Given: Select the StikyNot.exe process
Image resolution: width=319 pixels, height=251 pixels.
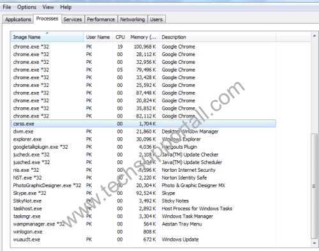Looking at the screenshot, I should (144, 201).
